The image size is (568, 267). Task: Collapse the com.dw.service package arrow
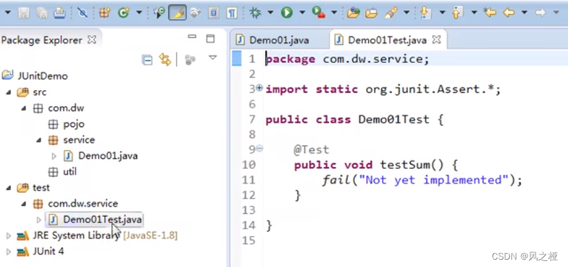24,203
